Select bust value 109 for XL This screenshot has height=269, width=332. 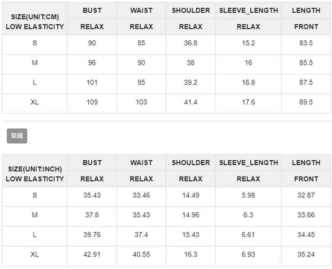[x=92, y=102]
